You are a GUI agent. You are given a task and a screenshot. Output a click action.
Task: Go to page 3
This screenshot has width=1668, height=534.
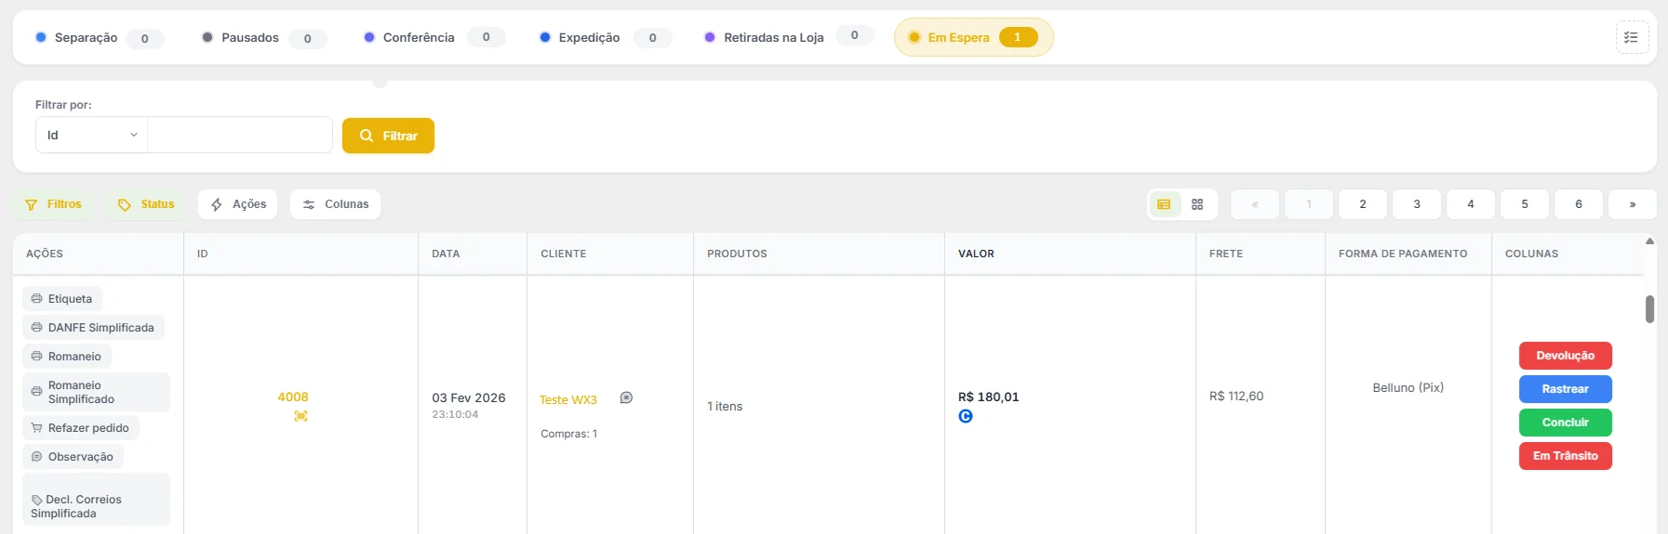(x=1417, y=204)
